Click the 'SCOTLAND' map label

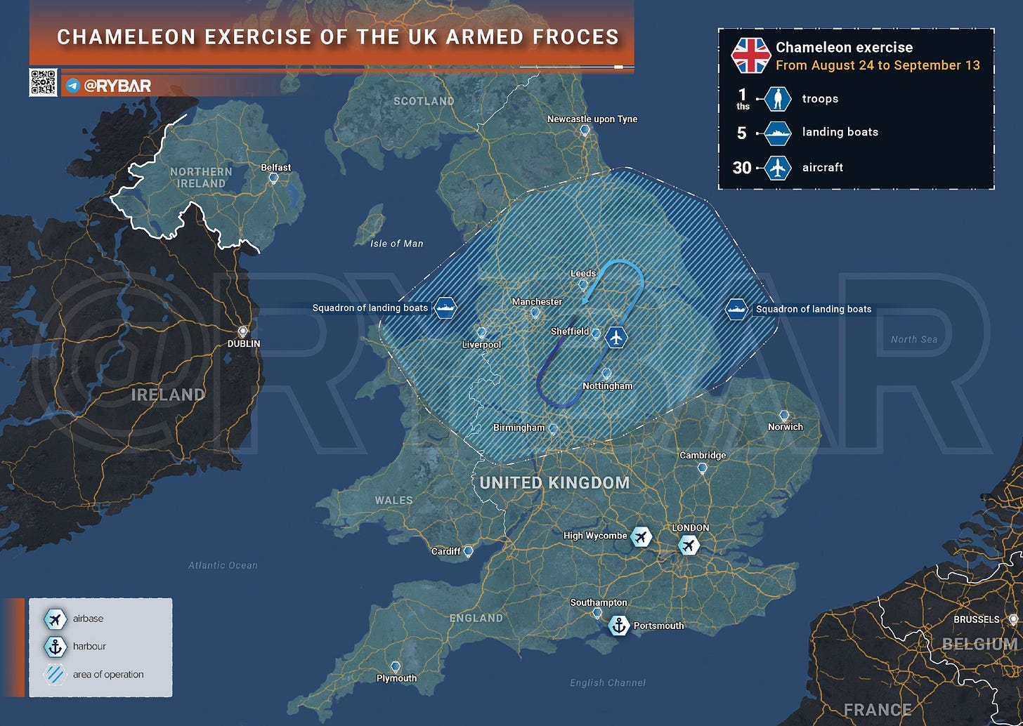pyautogui.click(x=424, y=101)
